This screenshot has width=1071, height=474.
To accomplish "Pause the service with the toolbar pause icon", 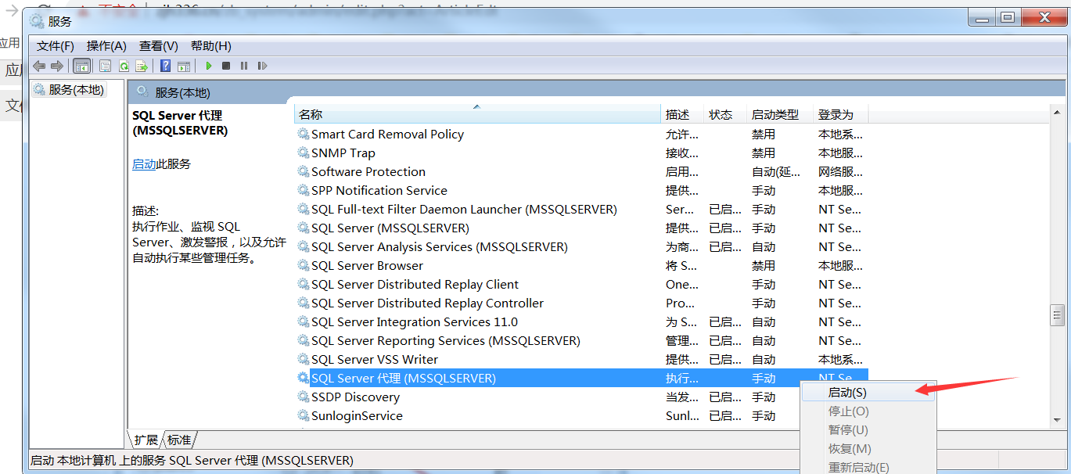I will tap(244, 66).
